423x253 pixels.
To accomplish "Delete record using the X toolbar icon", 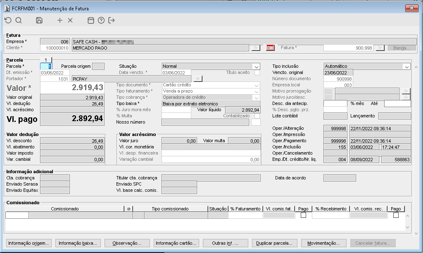I will pyautogui.click(x=70, y=20).
